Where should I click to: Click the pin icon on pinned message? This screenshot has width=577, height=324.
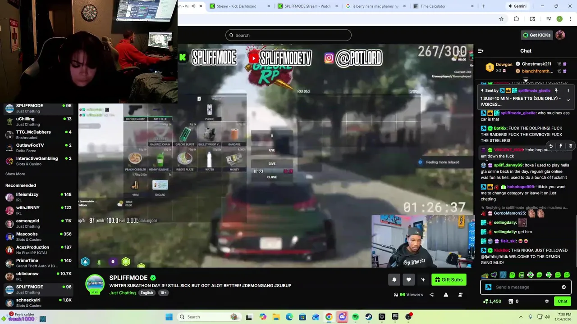pos(556,90)
